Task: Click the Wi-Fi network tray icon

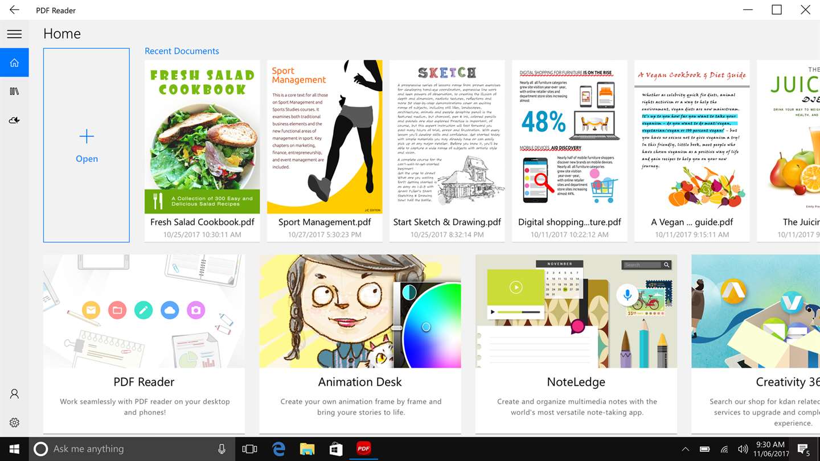Action: [x=724, y=449]
